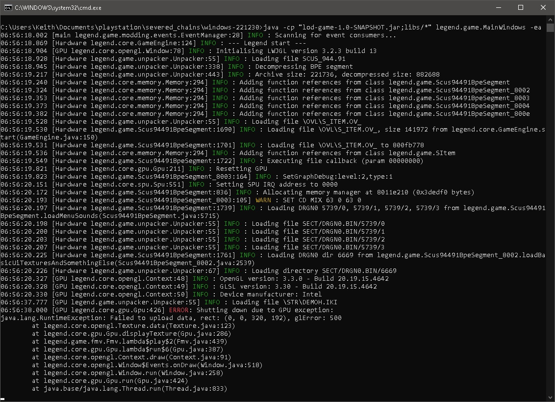Click the WARN line showing SET CD MIX
The image size is (555, 402).
196,200
